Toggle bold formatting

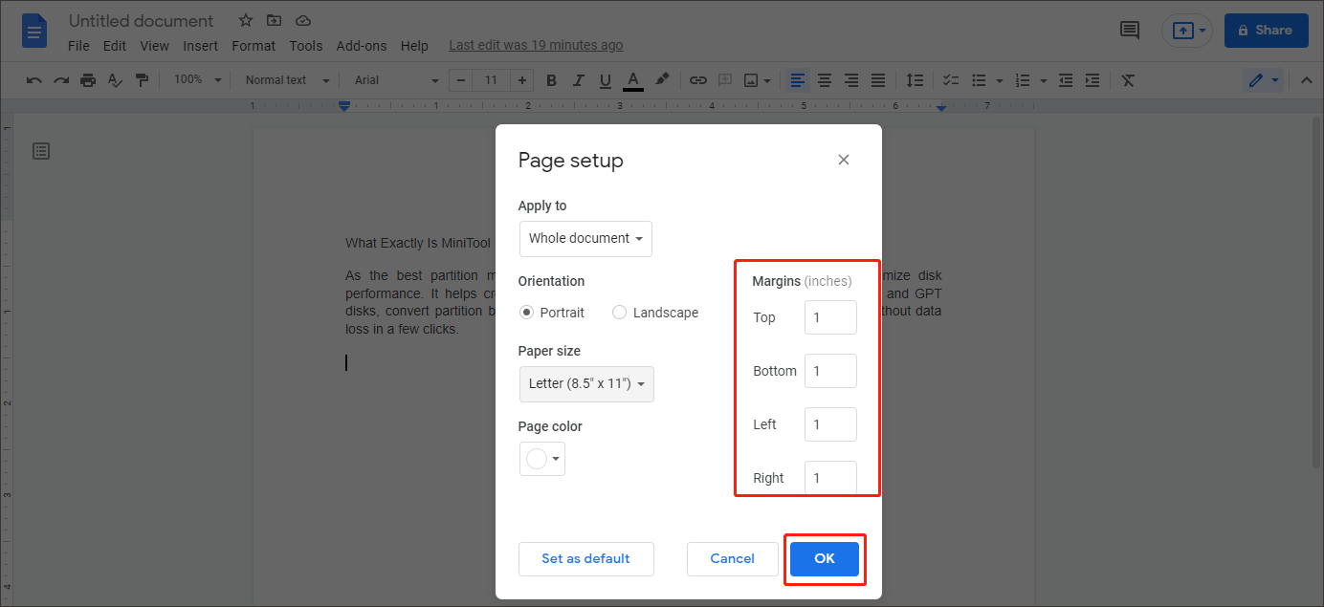pos(551,79)
